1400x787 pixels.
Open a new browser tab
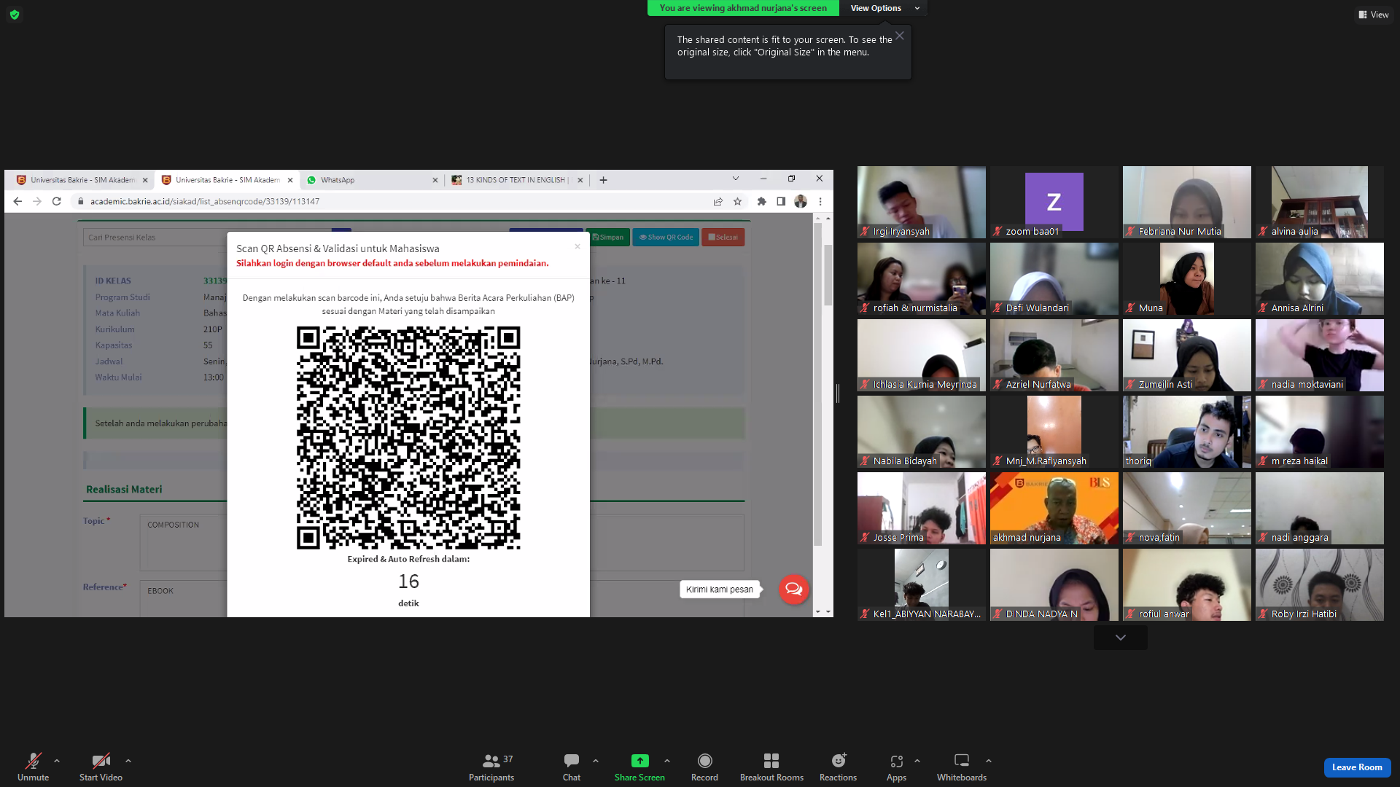603,180
